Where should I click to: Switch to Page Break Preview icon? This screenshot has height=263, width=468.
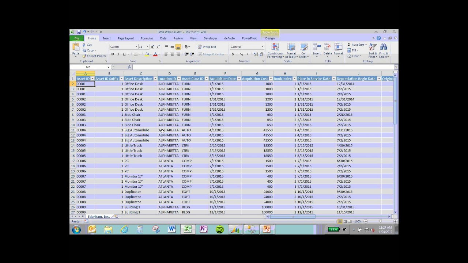(x=350, y=221)
